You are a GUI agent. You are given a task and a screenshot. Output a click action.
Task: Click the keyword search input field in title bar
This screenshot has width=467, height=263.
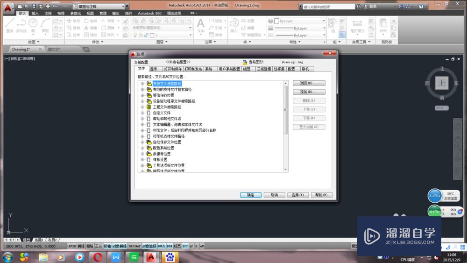pos(328,6)
